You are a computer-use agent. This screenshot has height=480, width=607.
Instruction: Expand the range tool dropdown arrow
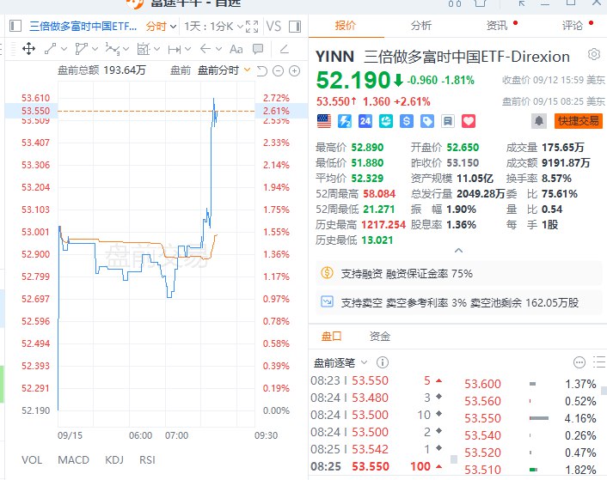187,49
